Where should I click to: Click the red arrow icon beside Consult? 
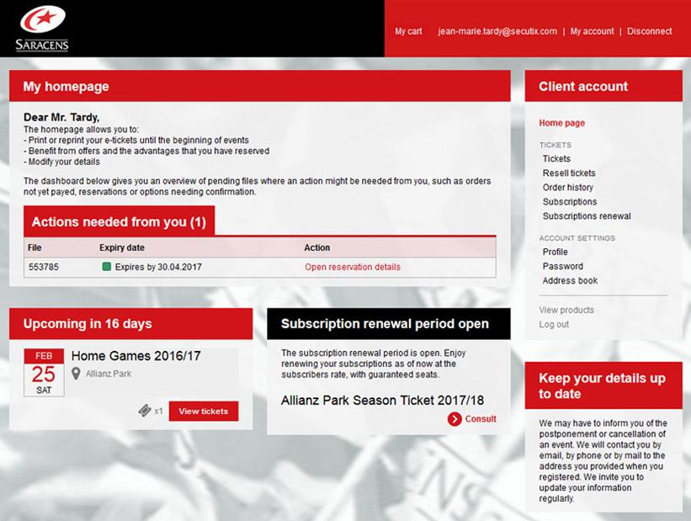tap(454, 419)
